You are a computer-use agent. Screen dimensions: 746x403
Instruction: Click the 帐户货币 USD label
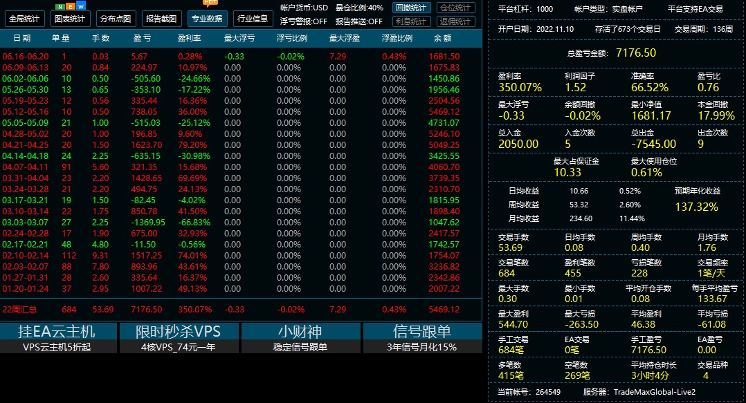point(304,8)
